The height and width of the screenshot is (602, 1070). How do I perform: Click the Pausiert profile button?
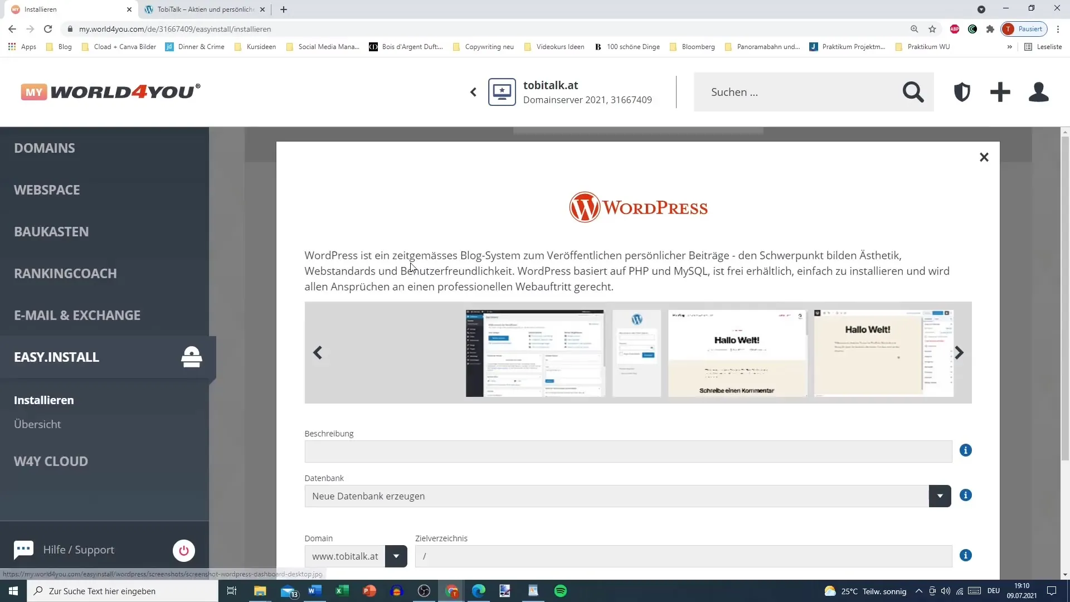click(x=1024, y=29)
